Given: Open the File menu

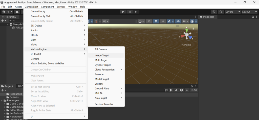Looking at the screenshot, I should pyautogui.click(x=3, y=7).
